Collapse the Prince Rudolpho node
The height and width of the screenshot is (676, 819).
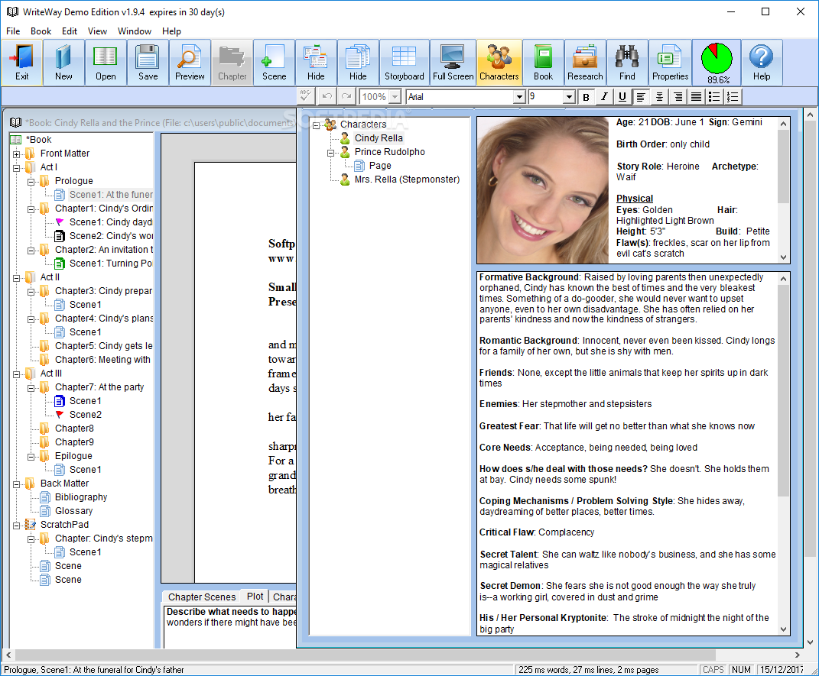(330, 153)
